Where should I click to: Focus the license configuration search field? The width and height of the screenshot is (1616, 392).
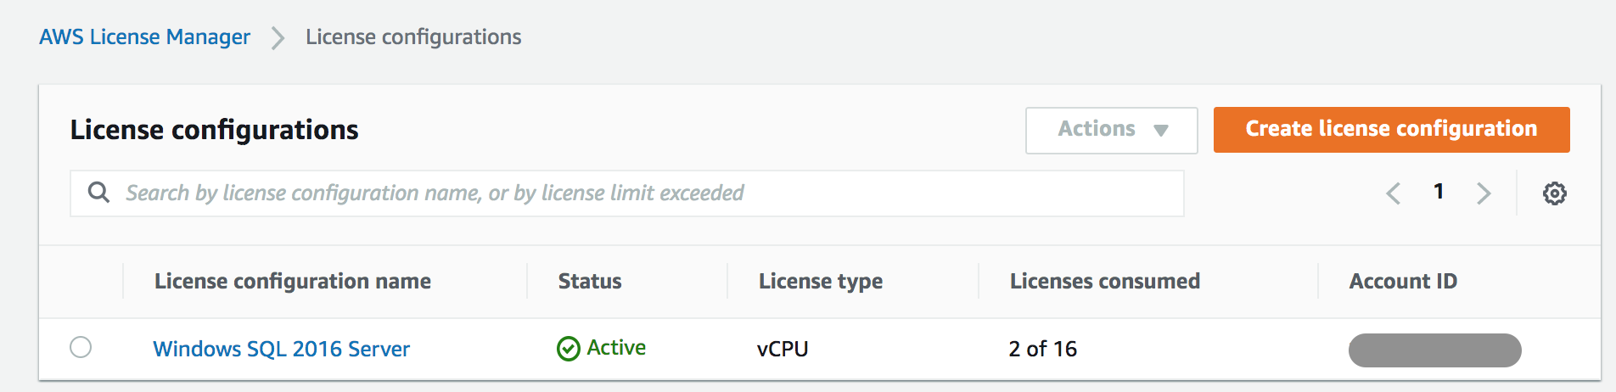[628, 193]
